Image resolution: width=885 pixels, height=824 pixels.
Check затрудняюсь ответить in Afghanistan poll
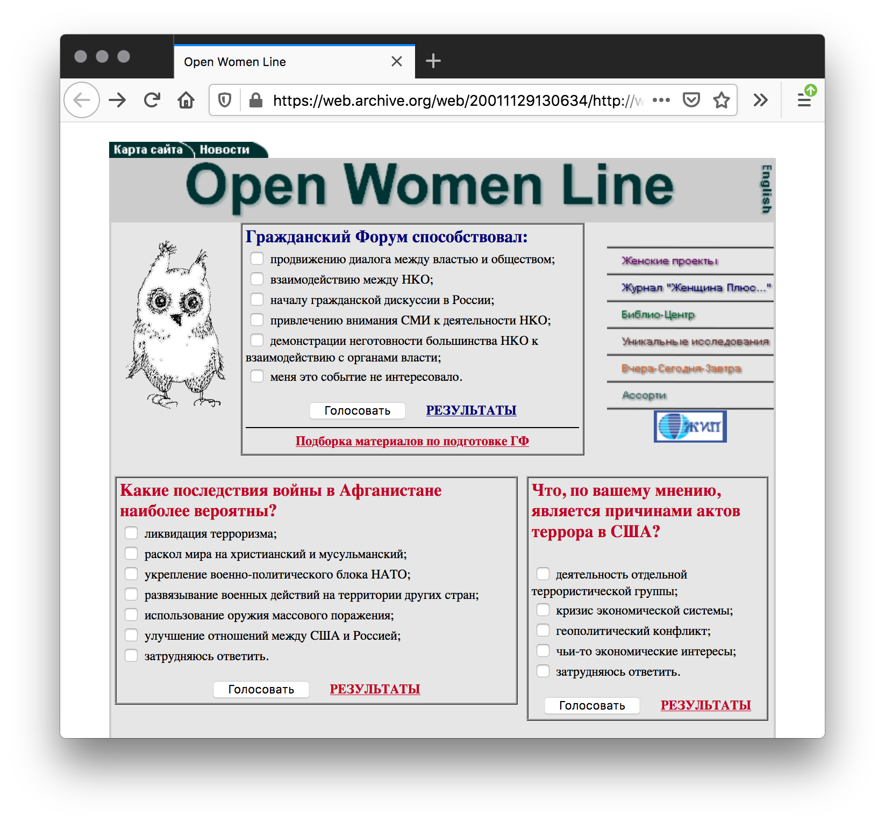coord(131,655)
